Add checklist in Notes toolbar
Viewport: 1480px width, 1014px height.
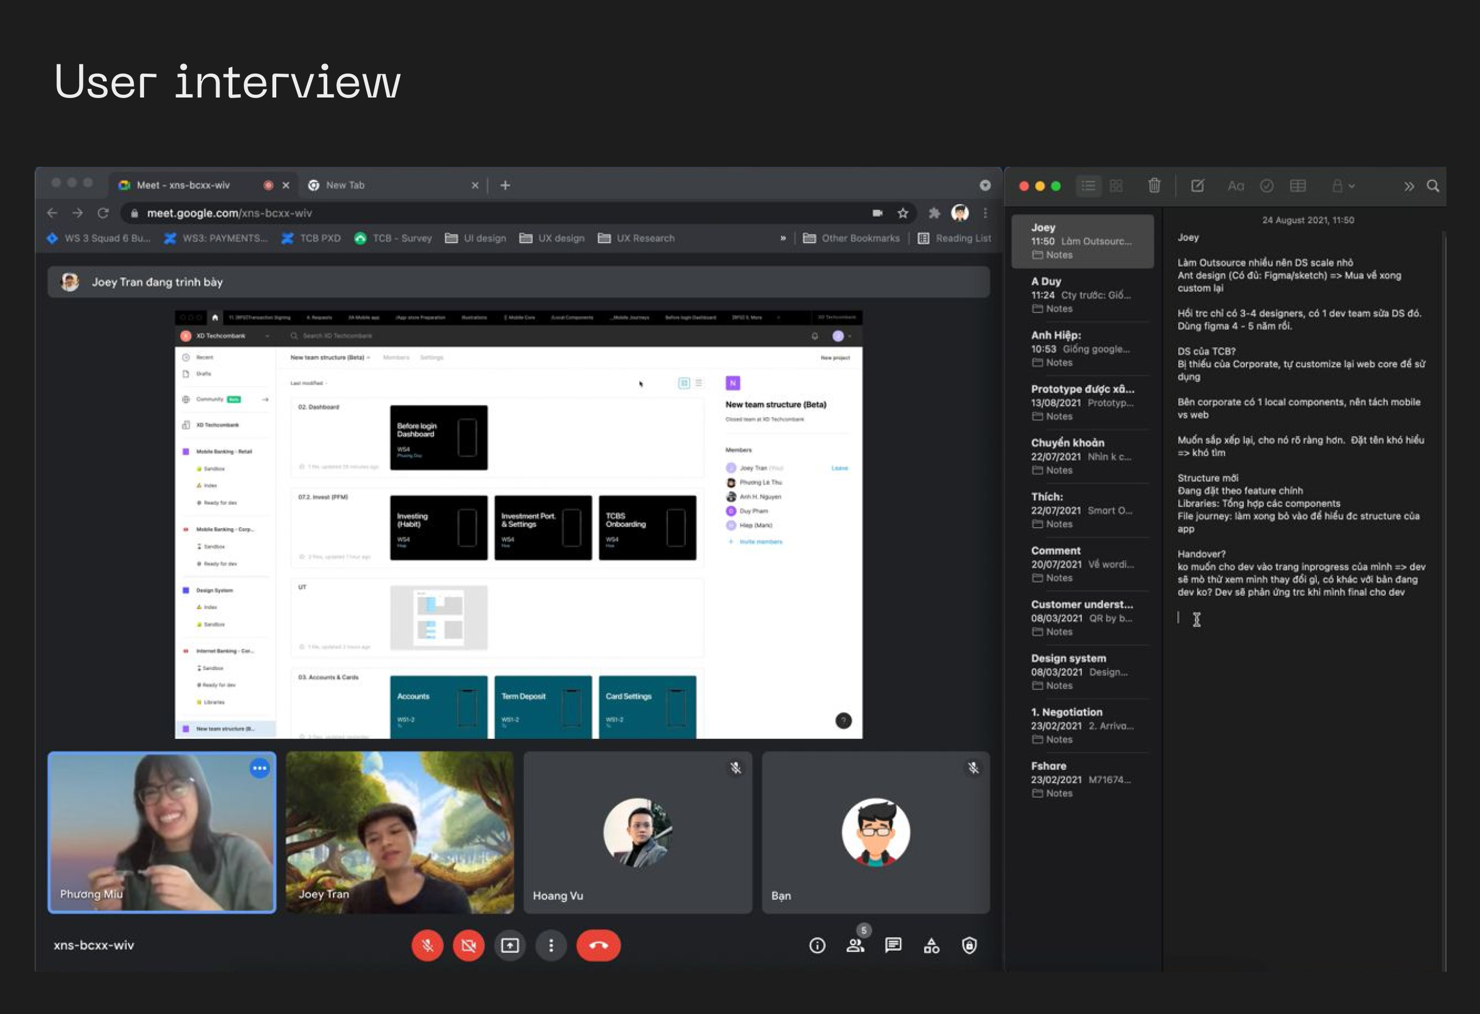click(1267, 186)
